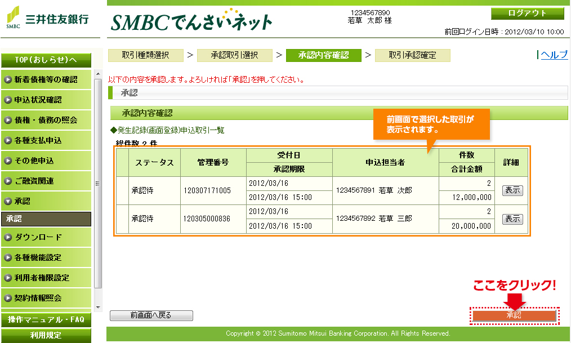Click 取引種類選択 step
Viewport: 571px width, 343px height.
(146, 55)
